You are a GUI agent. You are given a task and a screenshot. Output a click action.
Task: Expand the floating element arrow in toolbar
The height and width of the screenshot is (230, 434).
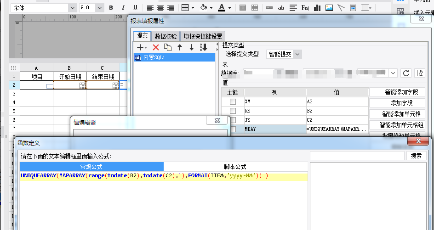click(x=370, y=8)
